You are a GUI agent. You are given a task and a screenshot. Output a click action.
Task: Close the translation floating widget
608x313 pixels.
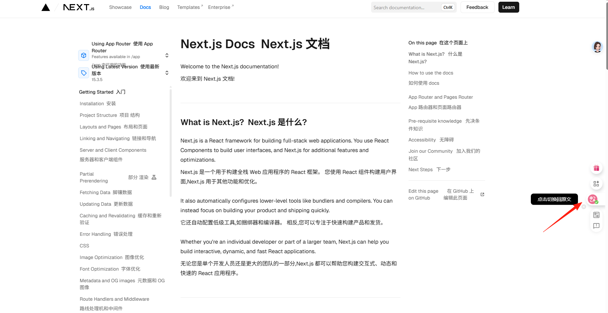pyautogui.click(x=584, y=207)
